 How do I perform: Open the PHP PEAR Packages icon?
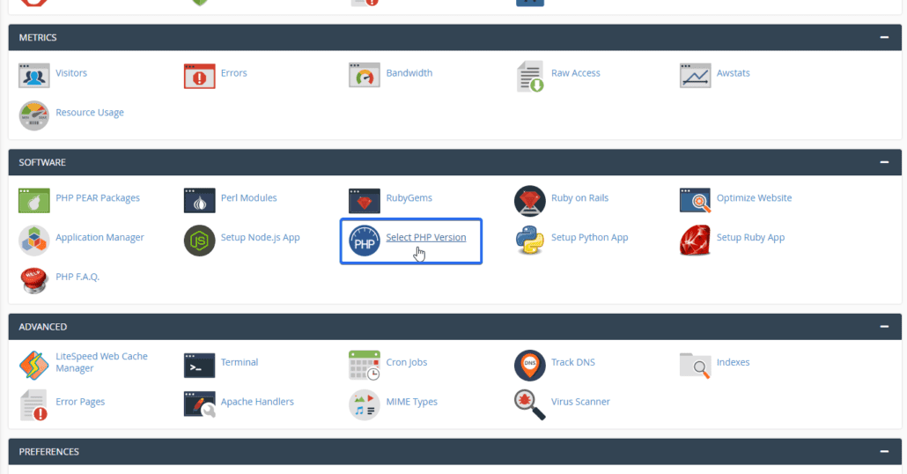(x=33, y=201)
